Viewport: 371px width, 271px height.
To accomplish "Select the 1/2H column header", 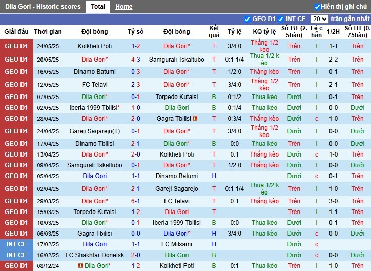I will pos(333,31).
